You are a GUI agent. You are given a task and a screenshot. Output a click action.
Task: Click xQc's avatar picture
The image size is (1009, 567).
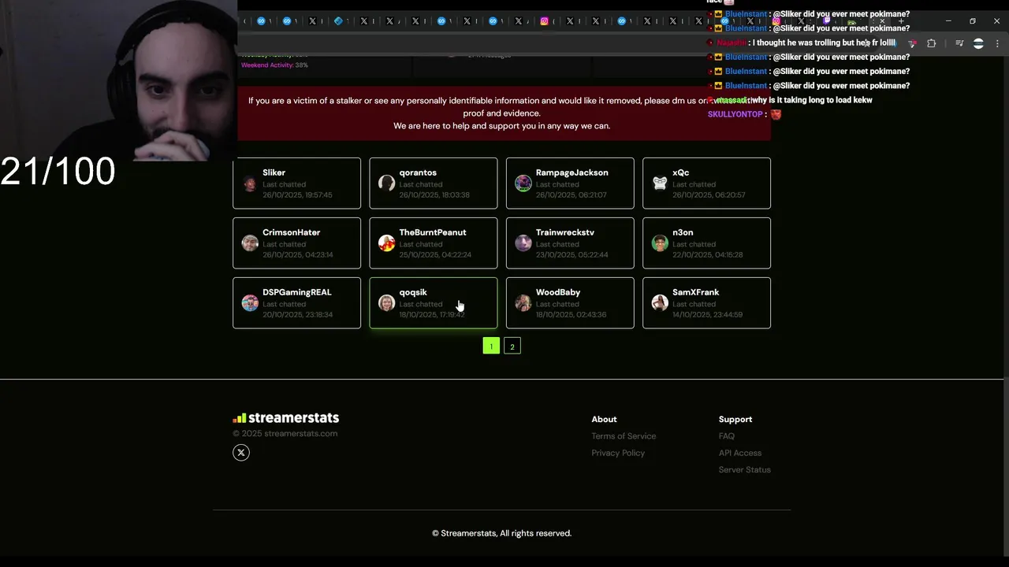pos(660,183)
